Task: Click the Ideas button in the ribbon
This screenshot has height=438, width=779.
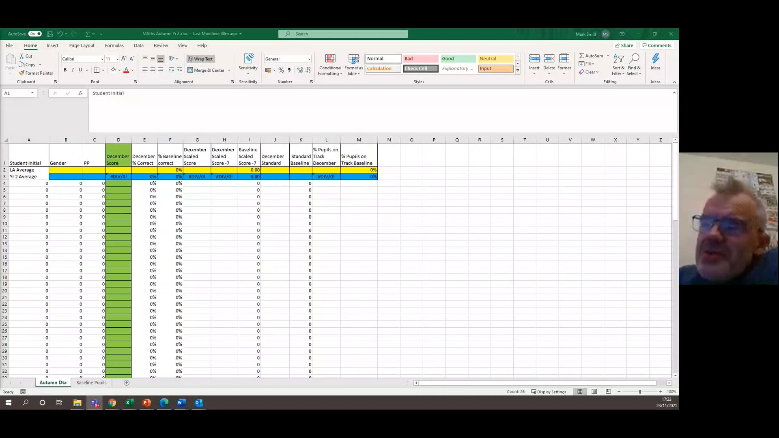Action: pos(656,62)
